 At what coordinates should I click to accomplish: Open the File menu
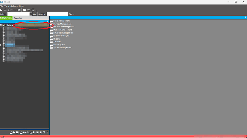click(x=1, y=6)
